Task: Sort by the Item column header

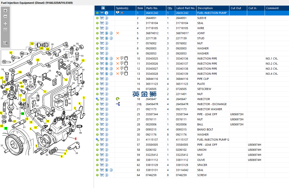Action: coord(140,8)
